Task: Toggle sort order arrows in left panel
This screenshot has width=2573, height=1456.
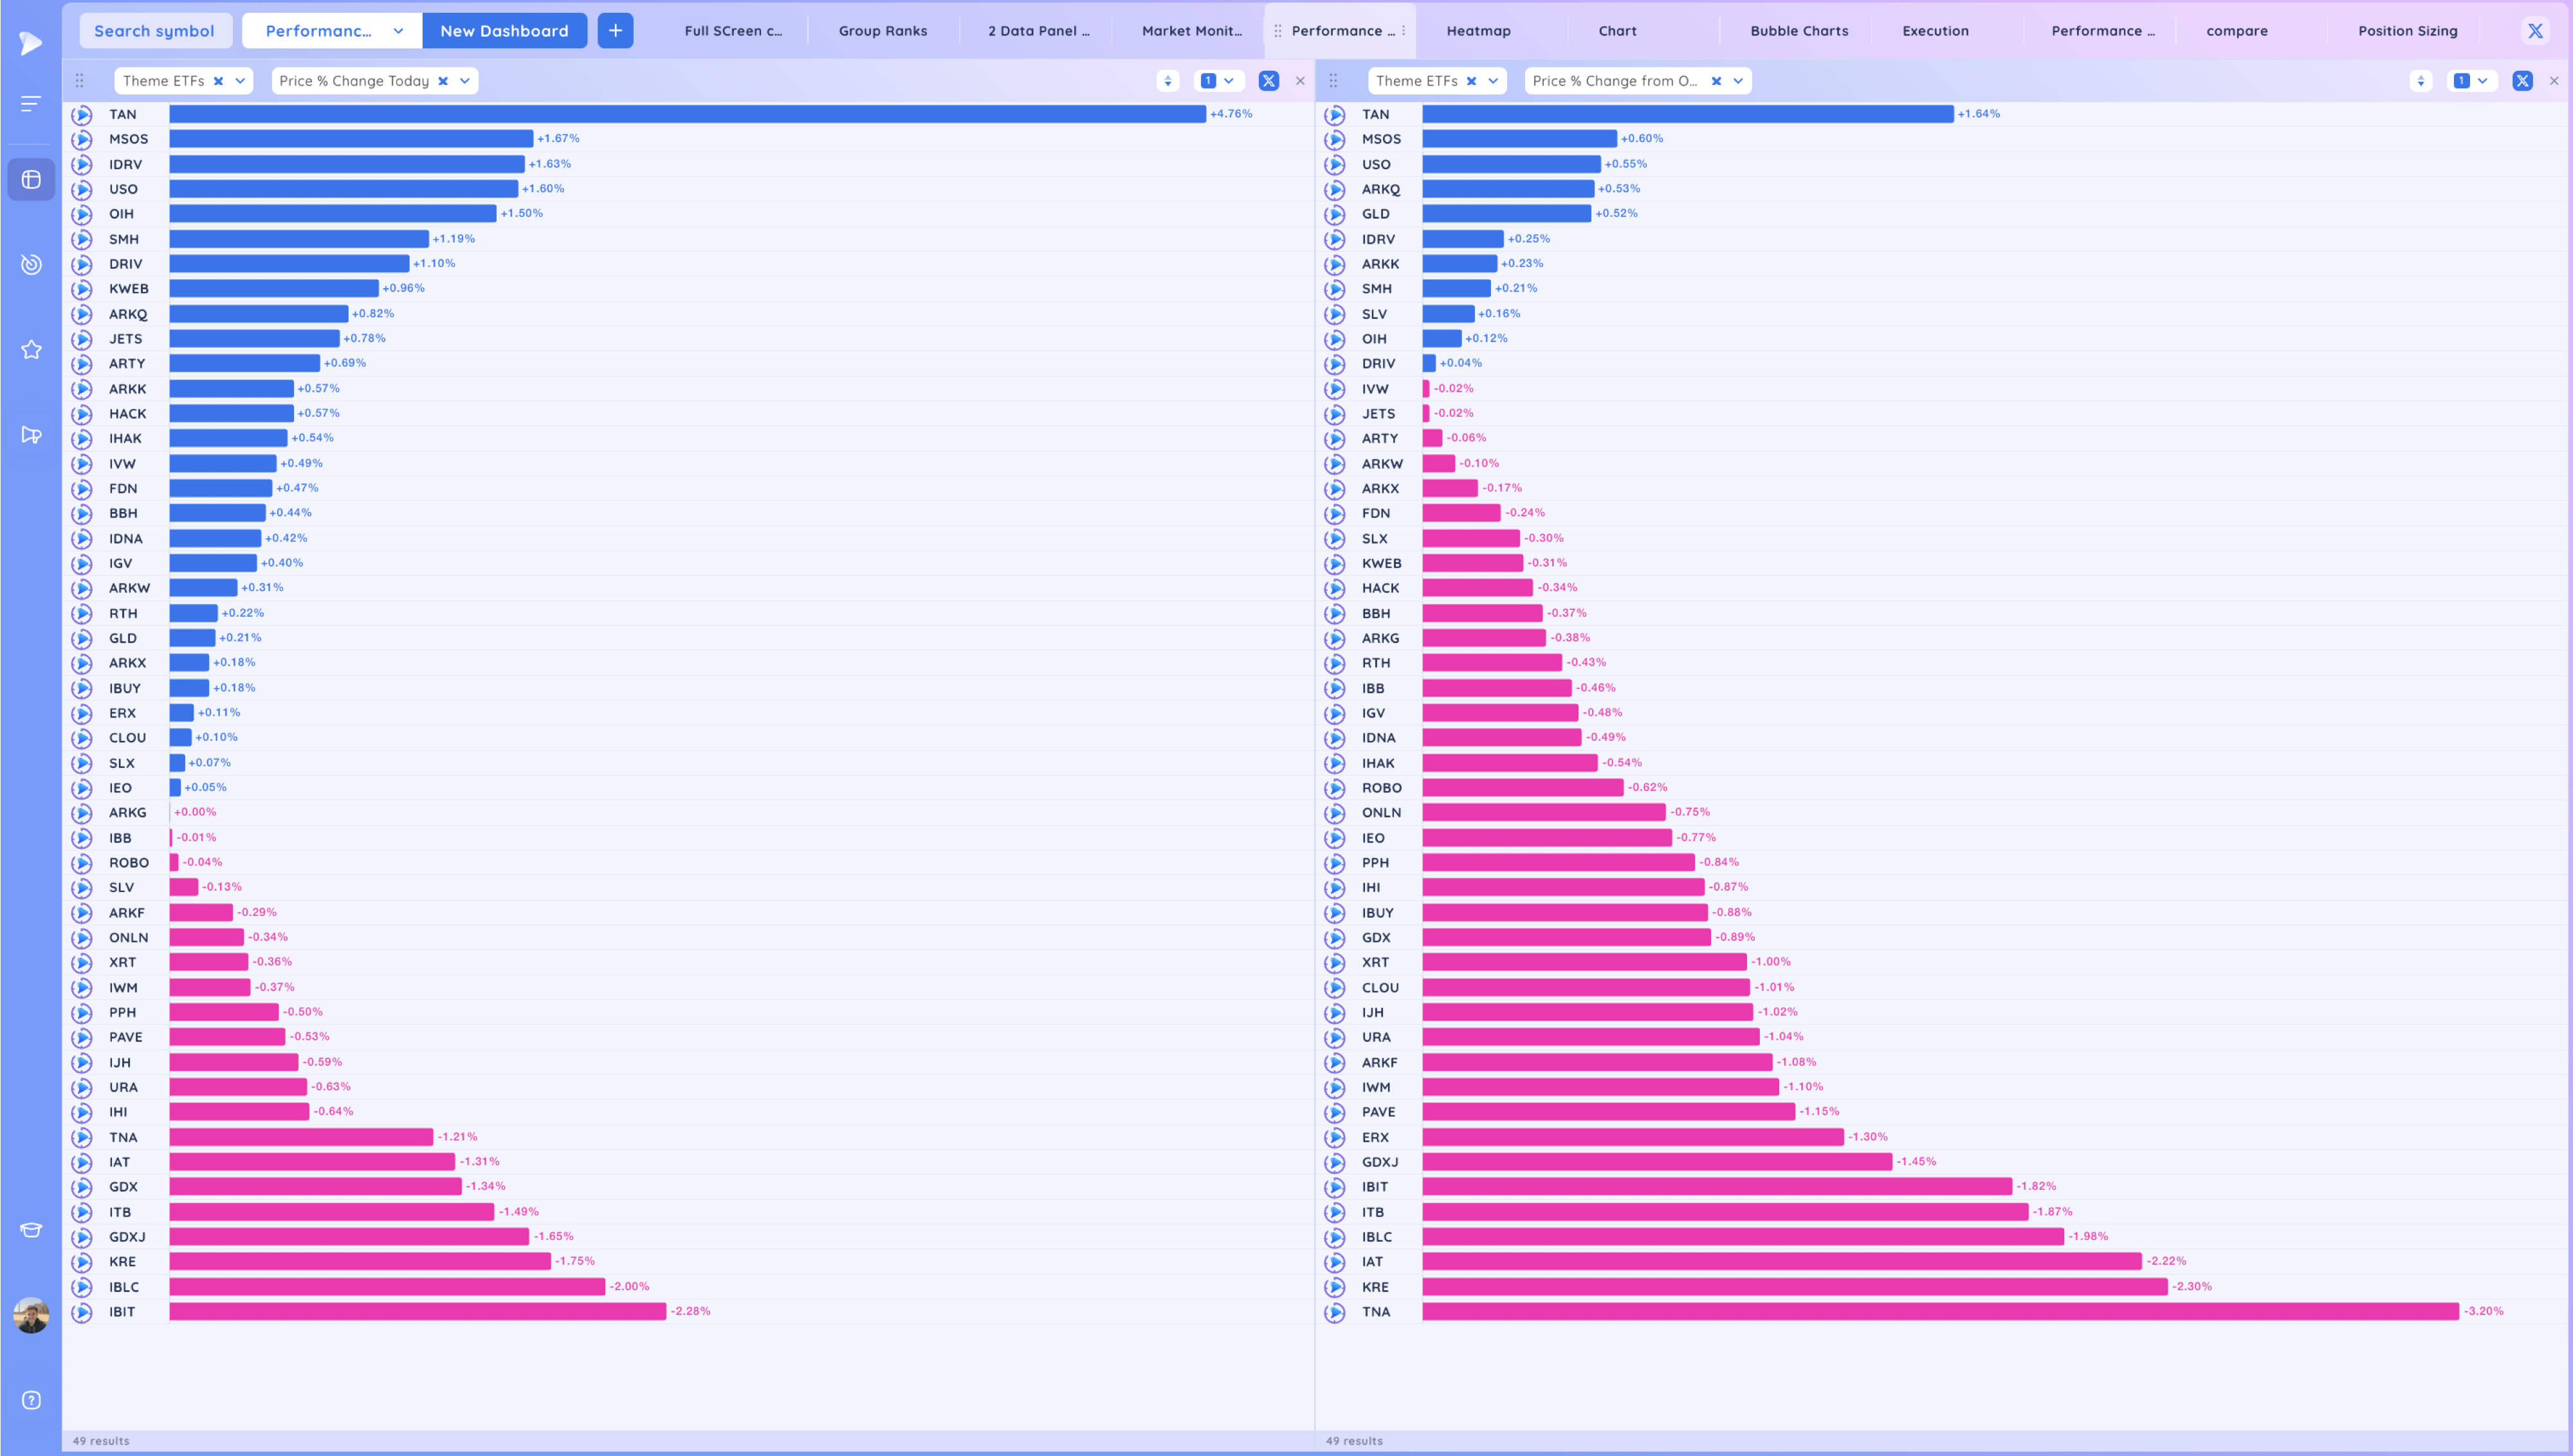Action: tap(1167, 81)
